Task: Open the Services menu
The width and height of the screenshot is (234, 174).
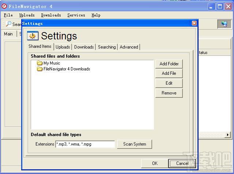Action: point(76,15)
